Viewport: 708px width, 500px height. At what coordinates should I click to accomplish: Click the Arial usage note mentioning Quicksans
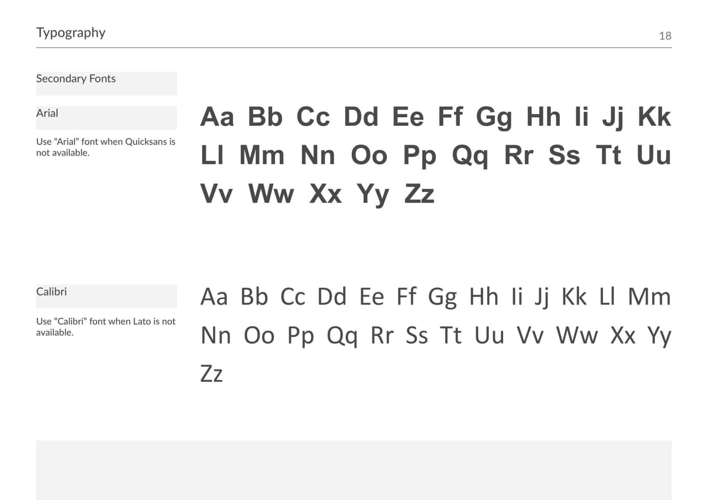(x=106, y=147)
